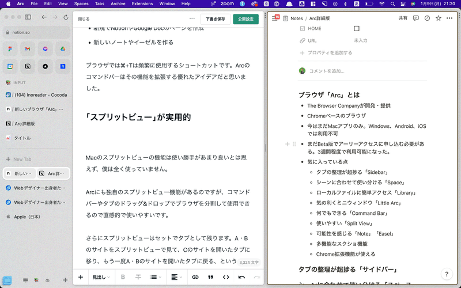Click the zoom menu bar item
This screenshot has height=288, width=461.
click(226, 3)
